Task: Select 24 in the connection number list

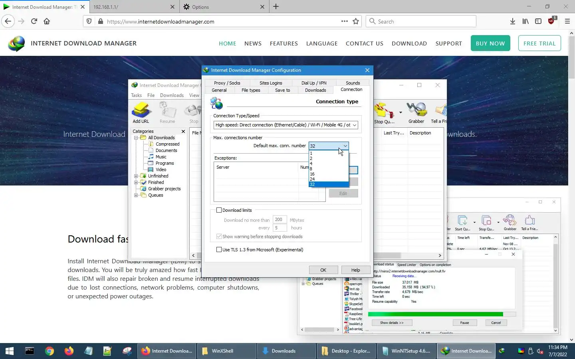Action: pos(329,179)
